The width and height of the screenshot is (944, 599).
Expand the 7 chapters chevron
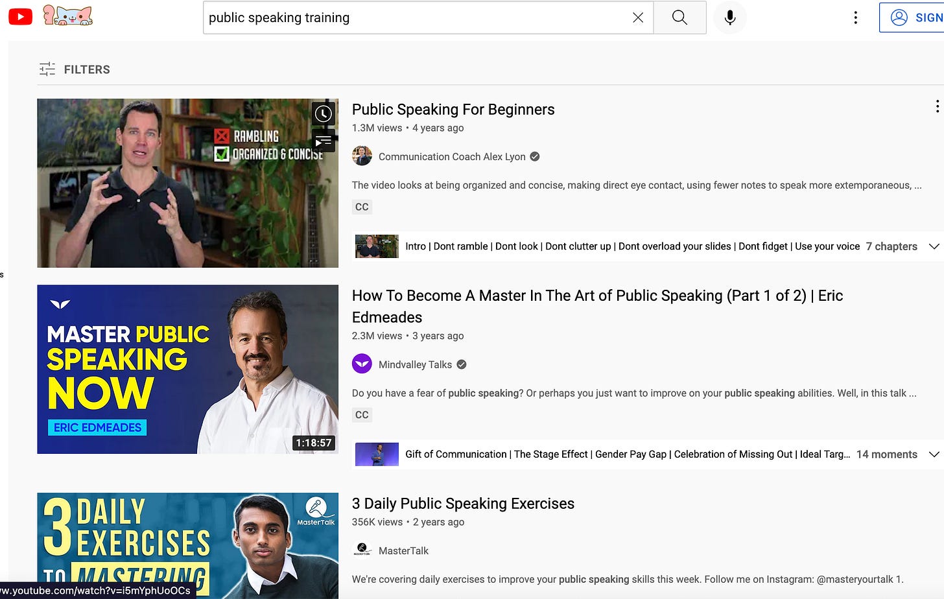(x=934, y=246)
